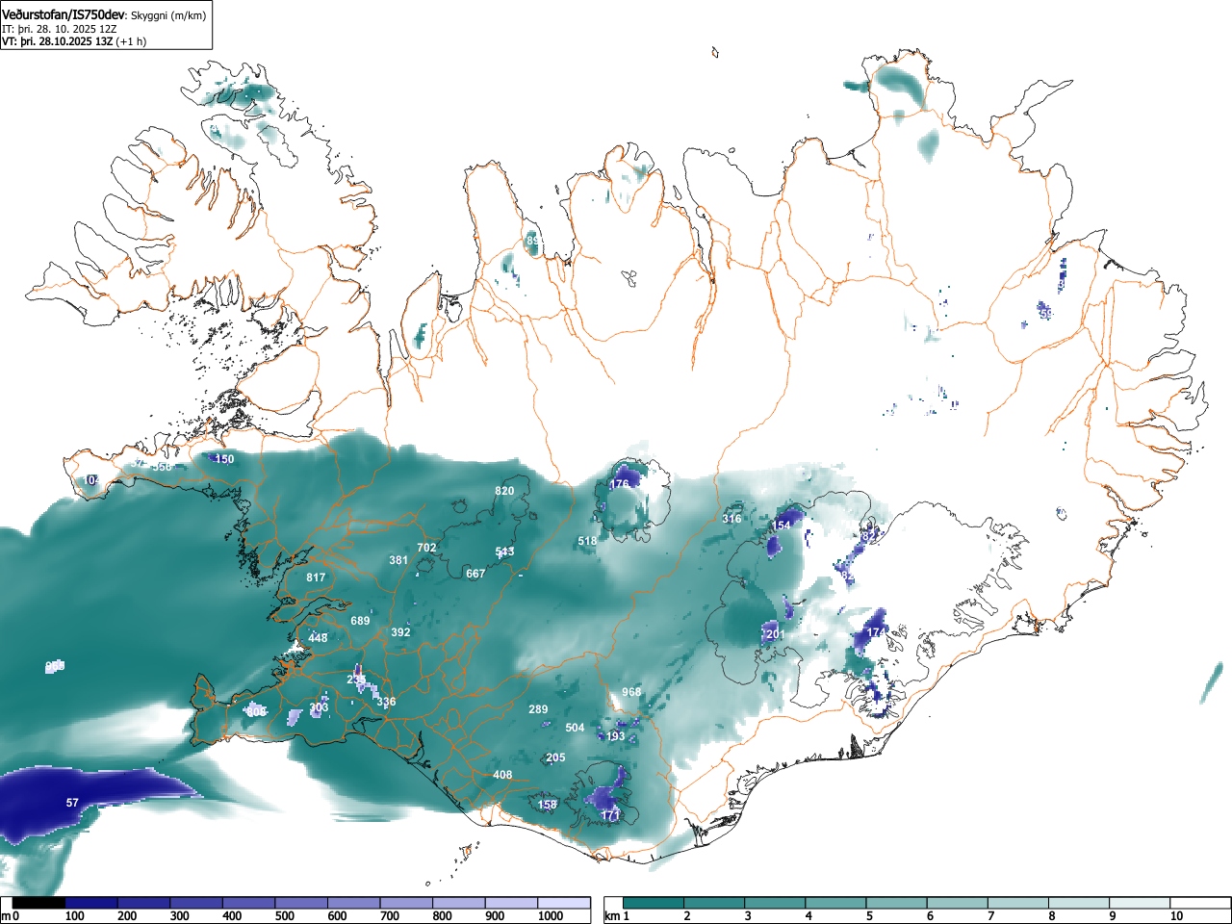The height and width of the screenshot is (924, 1232).
Task: Click the 57 value in offshore purple patch
Action: coord(72,803)
